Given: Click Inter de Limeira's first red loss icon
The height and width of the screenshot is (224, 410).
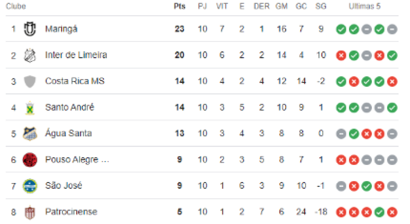Looking at the screenshot, I should (341, 55).
